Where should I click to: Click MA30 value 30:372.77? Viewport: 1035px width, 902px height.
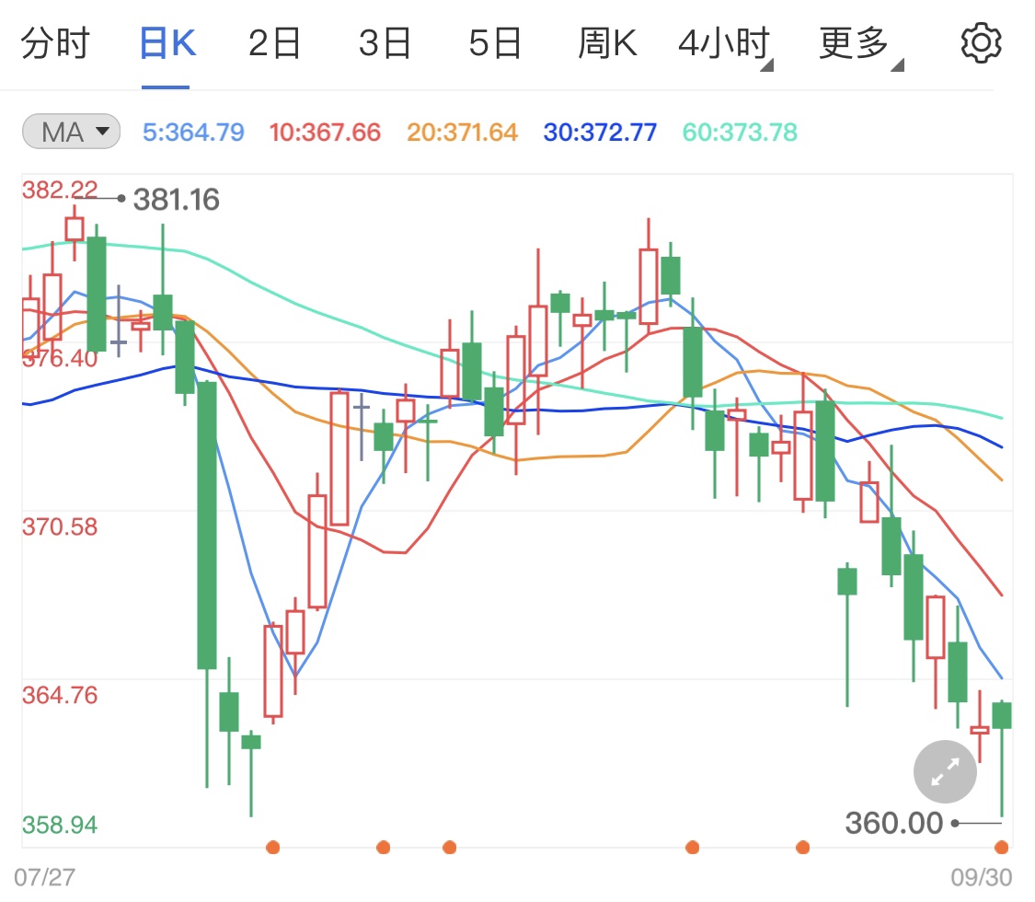[x=600, y=132]
